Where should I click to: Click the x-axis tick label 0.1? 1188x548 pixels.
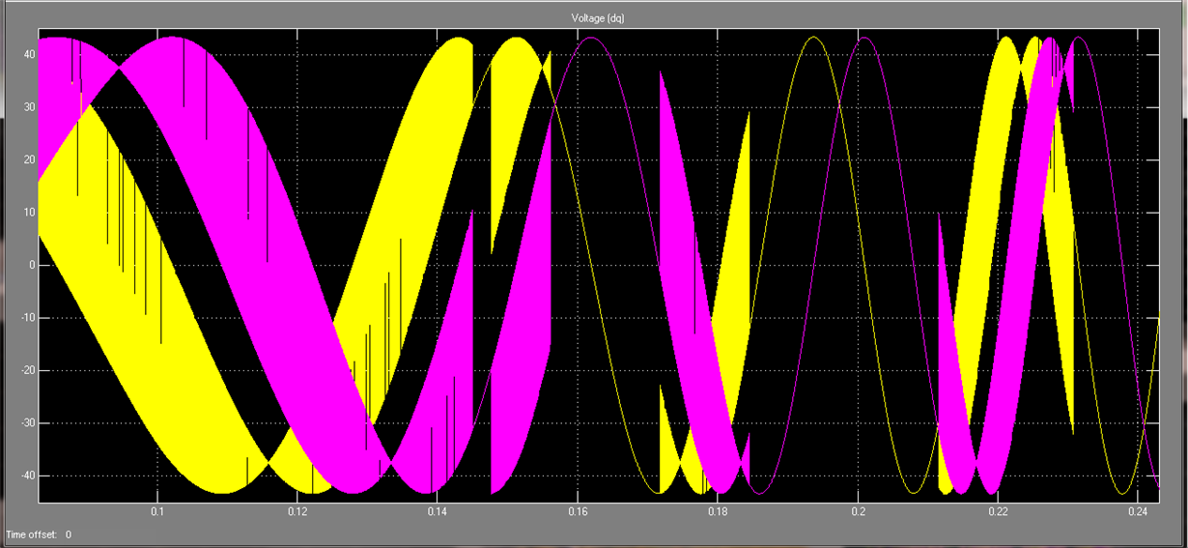pos(157,511)
